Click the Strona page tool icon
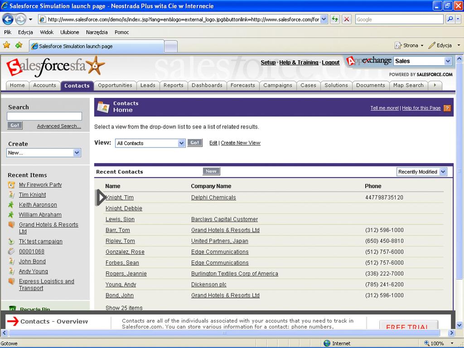Screen dimensions: 464x348 [398, 45]
